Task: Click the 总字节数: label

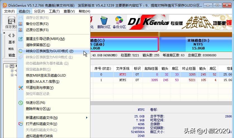Action: tap(157, 116)
